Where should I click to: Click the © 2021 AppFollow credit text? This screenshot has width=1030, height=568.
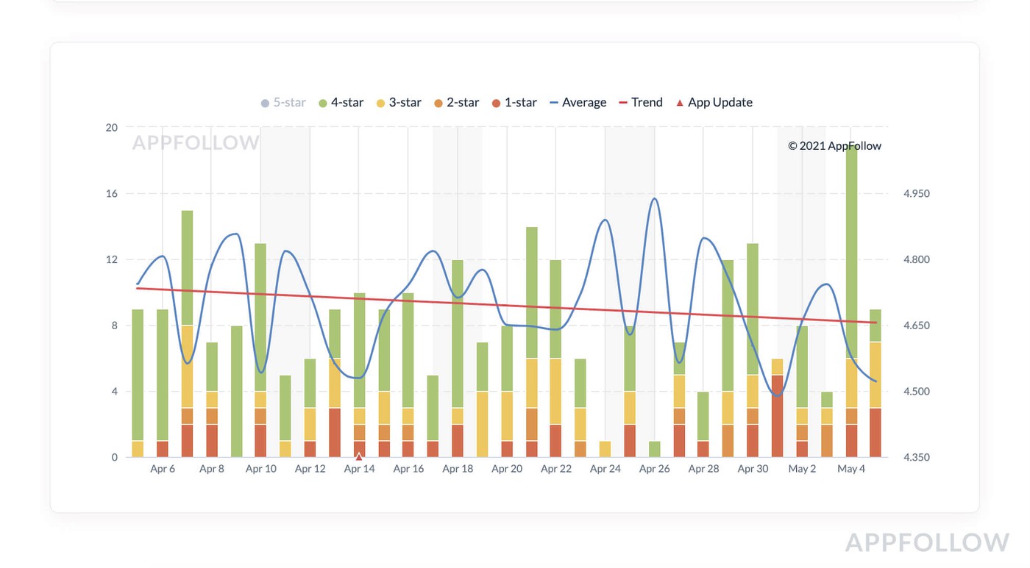(x=834, y=145)
